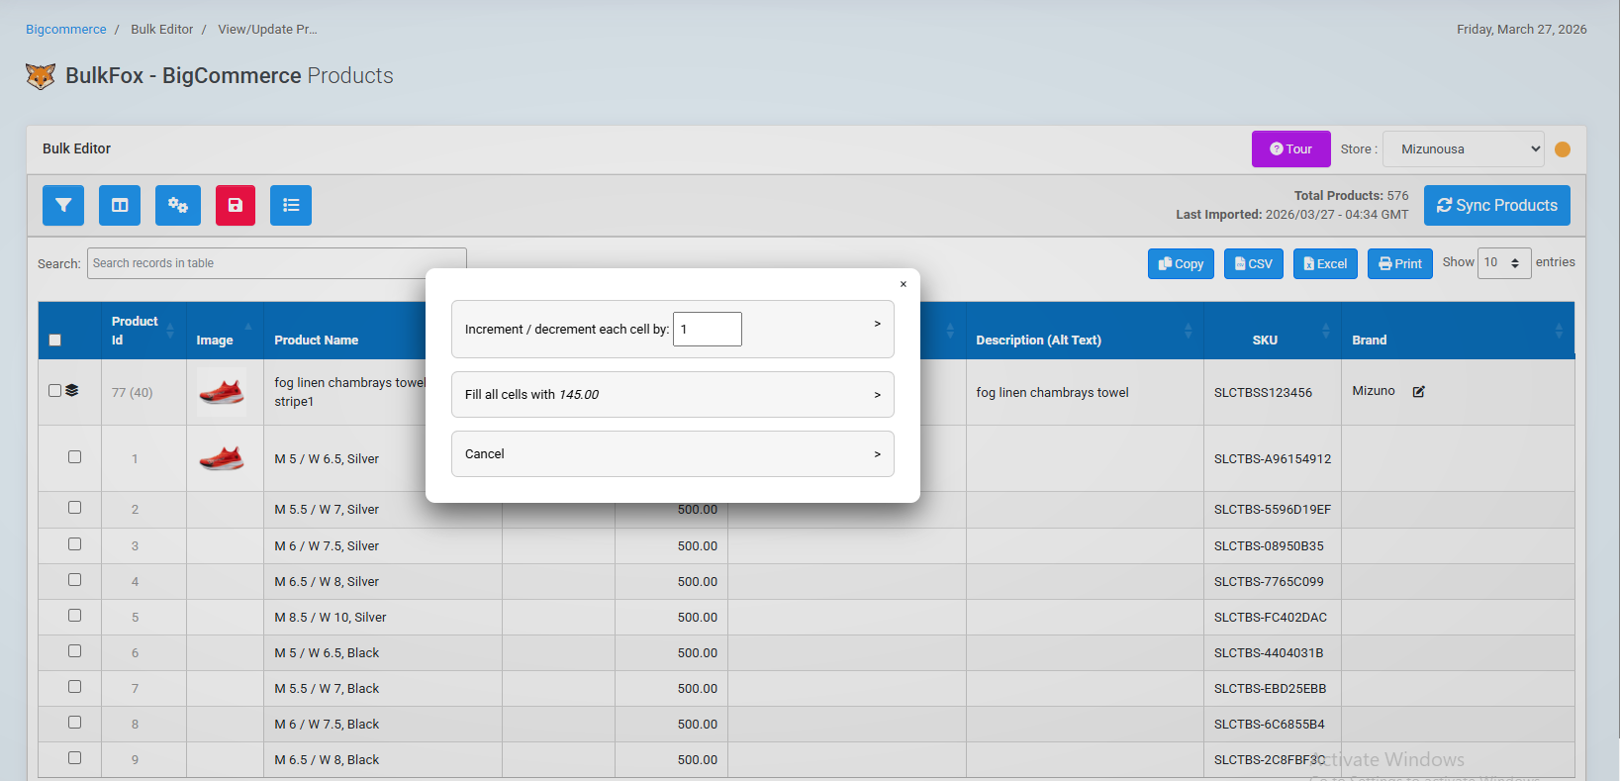Edit the Mizuno brand with pencil icon
Image resolution: width=1620 pixels, height=781 pixels.
click(x=1418, y=392)
